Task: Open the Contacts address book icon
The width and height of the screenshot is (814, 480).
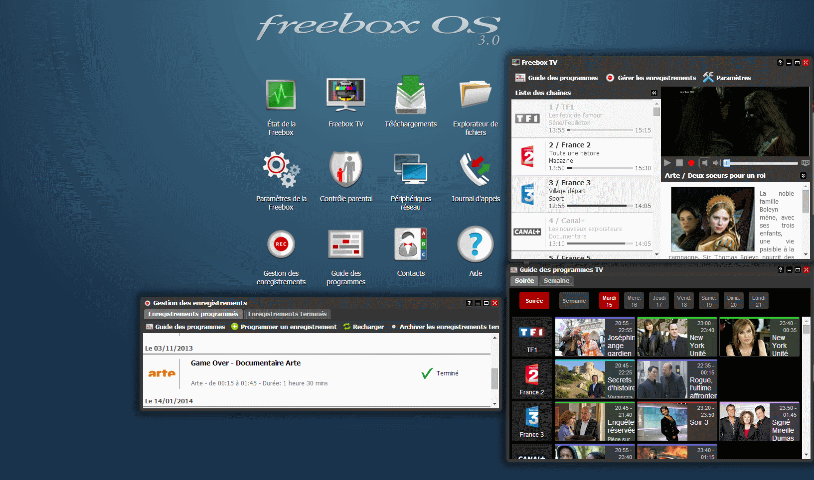Action: click(x=410, y=244)
